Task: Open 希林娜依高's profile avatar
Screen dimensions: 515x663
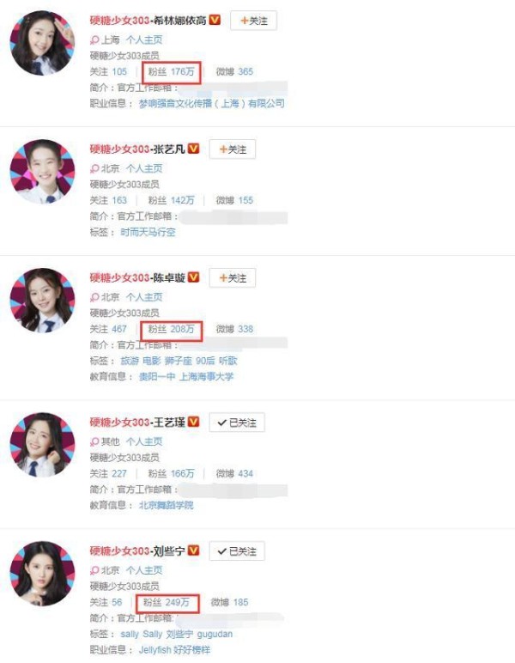Action: coord(42,43)
